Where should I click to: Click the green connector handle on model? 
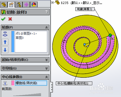110,35
